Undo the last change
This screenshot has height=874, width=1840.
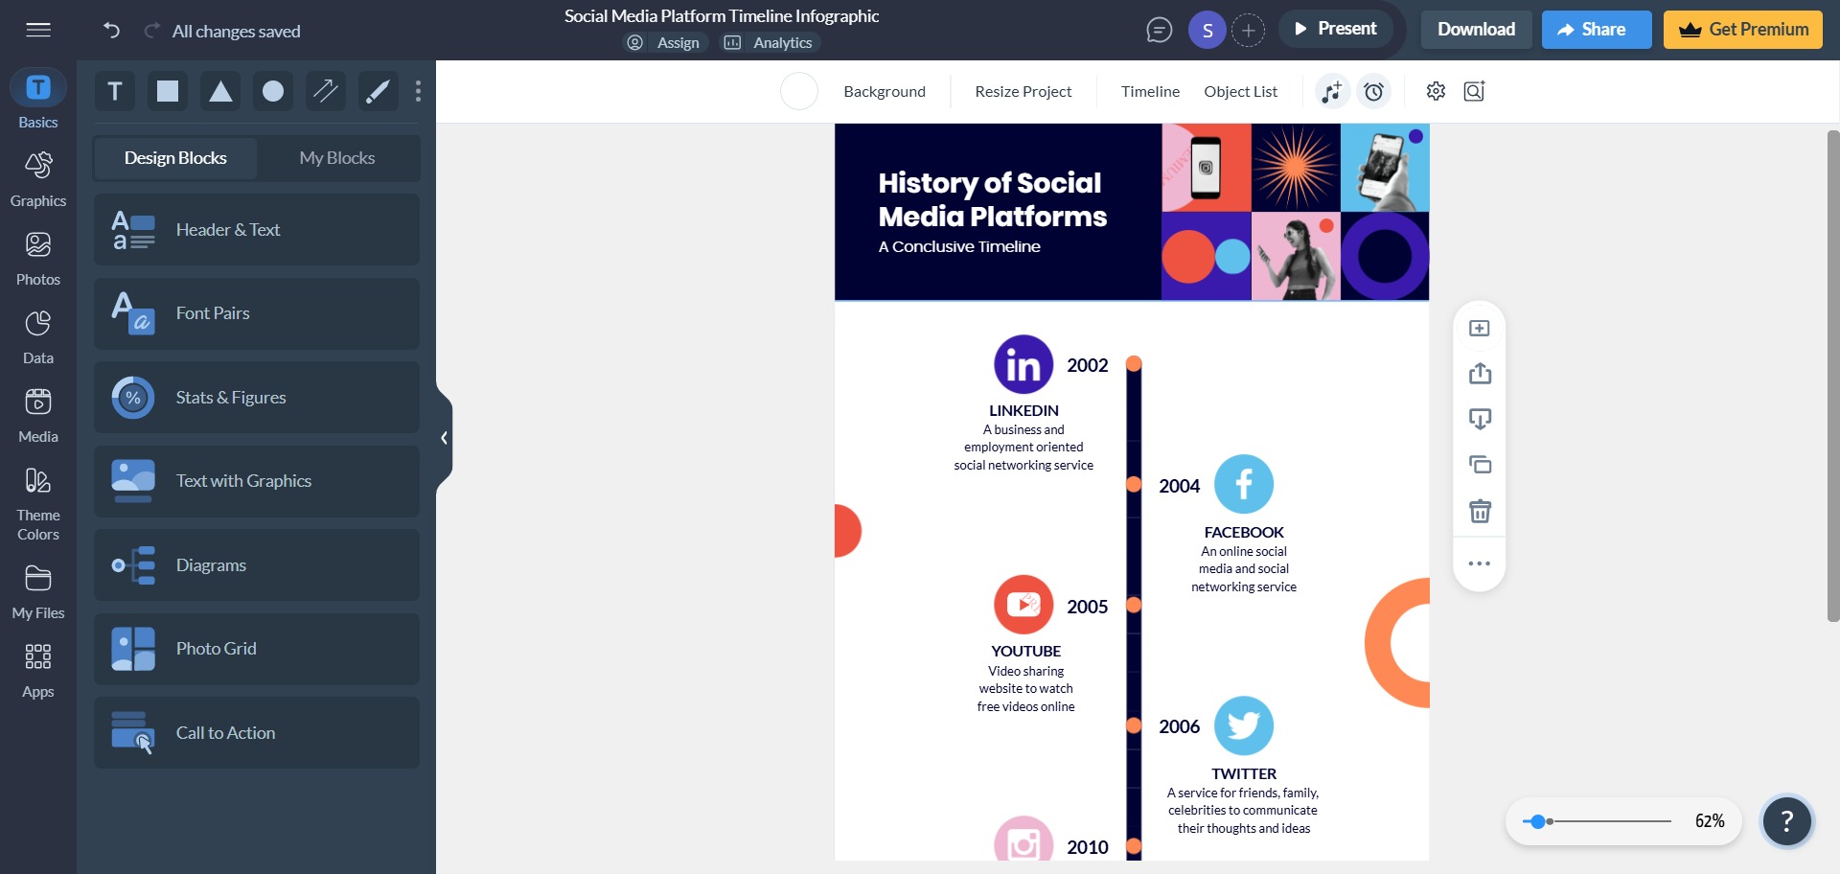click(x=111, y=31)
